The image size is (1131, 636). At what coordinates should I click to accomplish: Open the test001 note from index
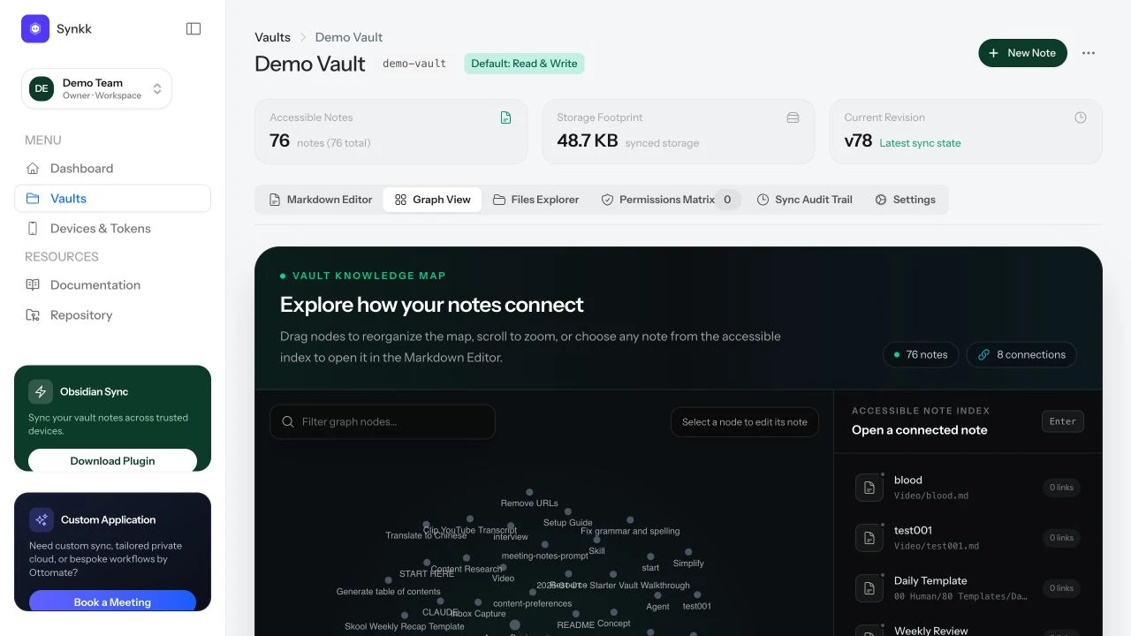pyautogui.click(x=968, y=538)
